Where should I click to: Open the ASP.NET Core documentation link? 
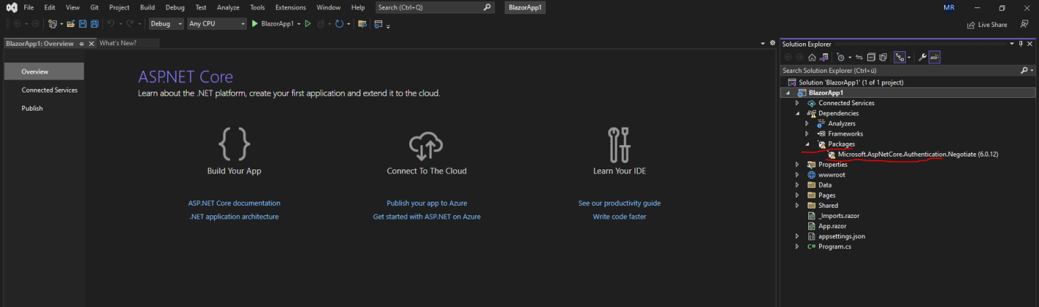pos(234,203)
